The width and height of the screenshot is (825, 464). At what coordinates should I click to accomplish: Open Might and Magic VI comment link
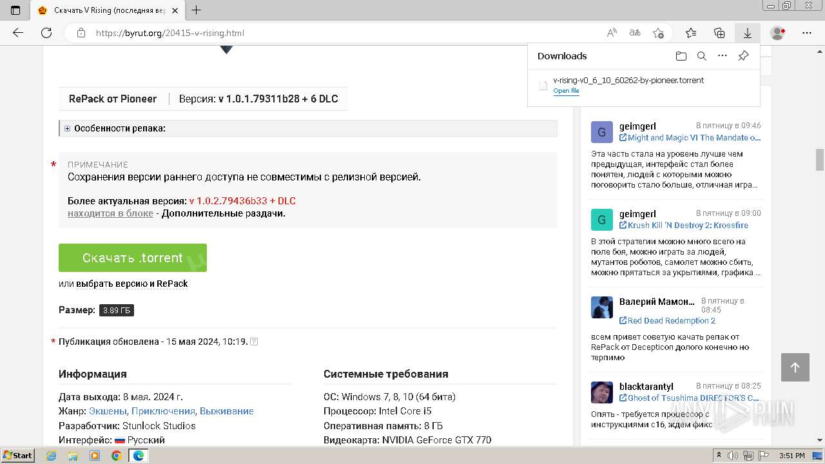tap(690, 137)
